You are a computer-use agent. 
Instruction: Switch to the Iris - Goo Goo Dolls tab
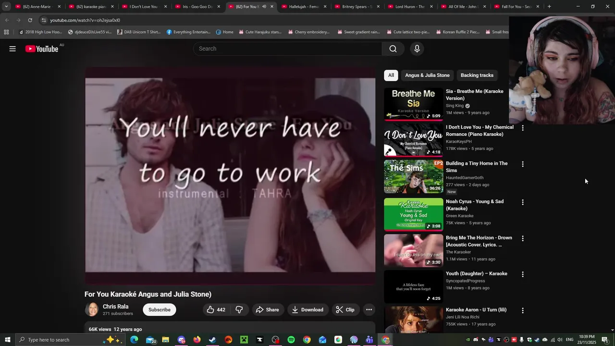click(198, 7)
